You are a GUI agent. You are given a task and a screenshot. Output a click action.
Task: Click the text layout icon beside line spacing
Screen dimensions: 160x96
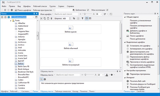[x=111, y=14]
